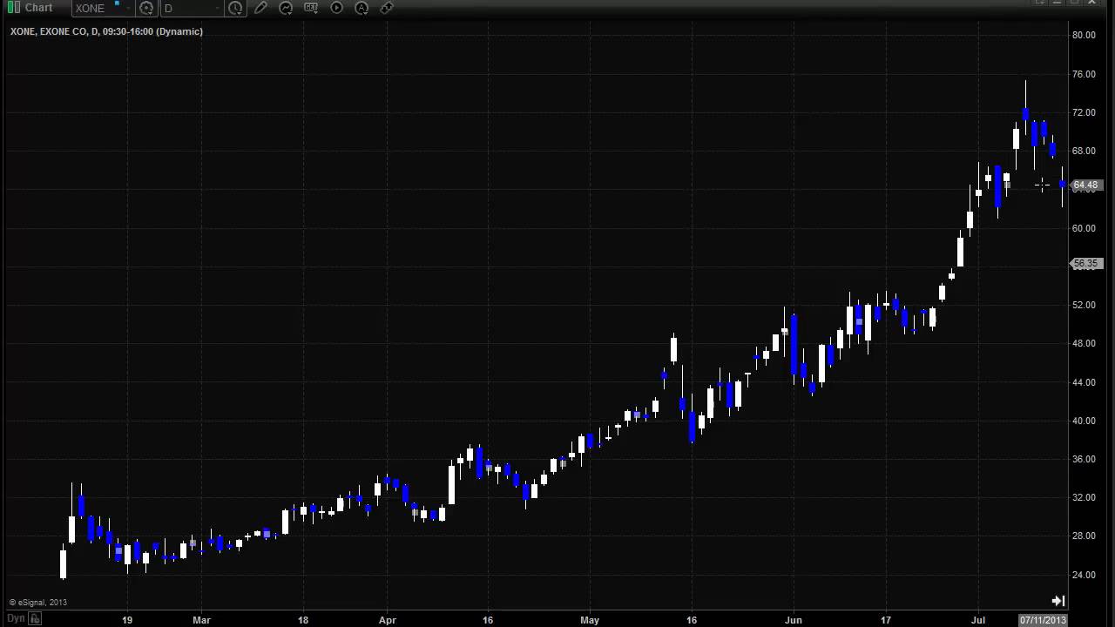Screen dimensions: 1115x627
Task: Open the symbol field dropdown arrow
Action: click(x=127, y=8)
